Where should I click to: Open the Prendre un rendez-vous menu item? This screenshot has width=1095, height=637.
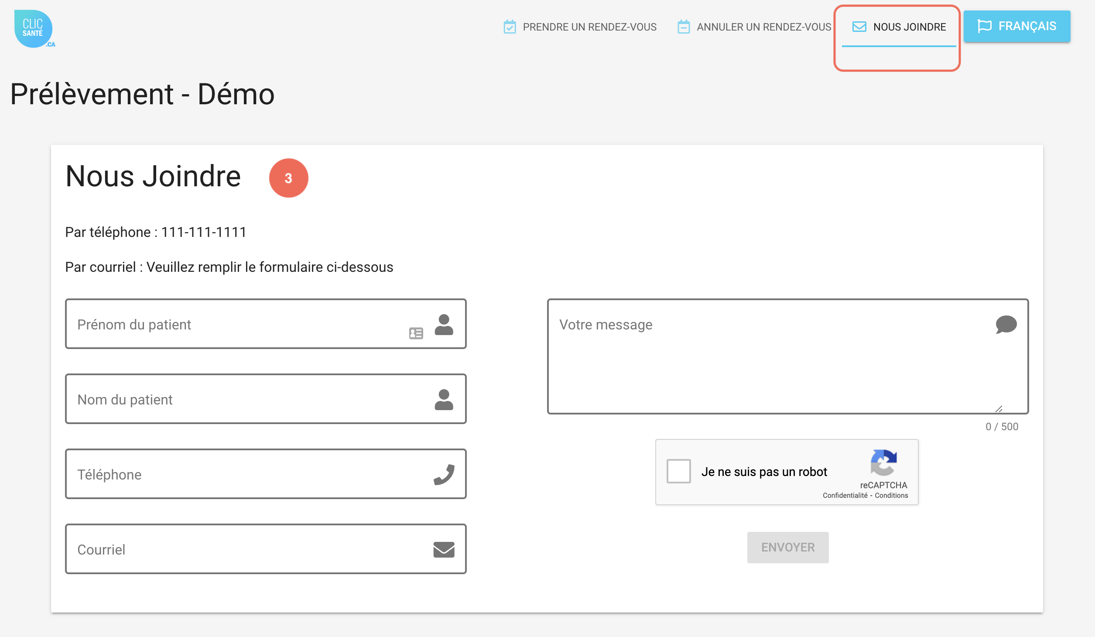point(589,27)
